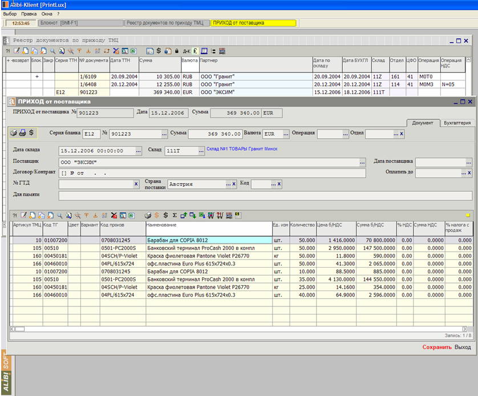Click delete document icon in registry toolbar
This screenshot has height=396, width=478.
tap(43, 51)
